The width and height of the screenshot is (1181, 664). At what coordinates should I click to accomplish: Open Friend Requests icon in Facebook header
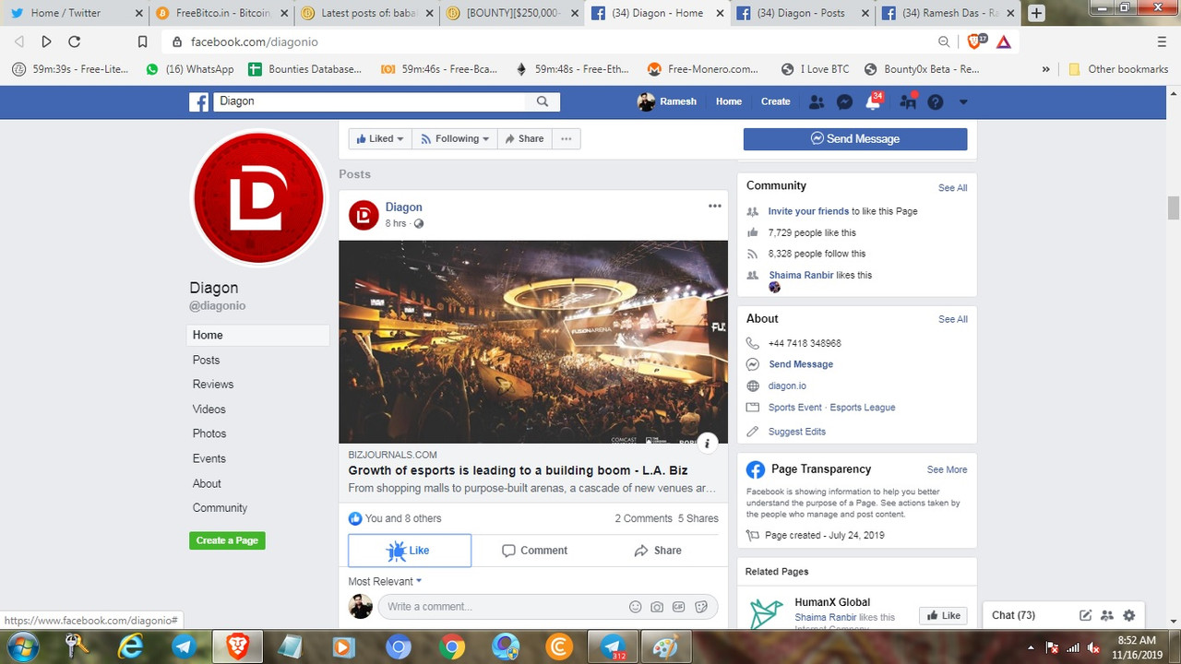(816, 101)
